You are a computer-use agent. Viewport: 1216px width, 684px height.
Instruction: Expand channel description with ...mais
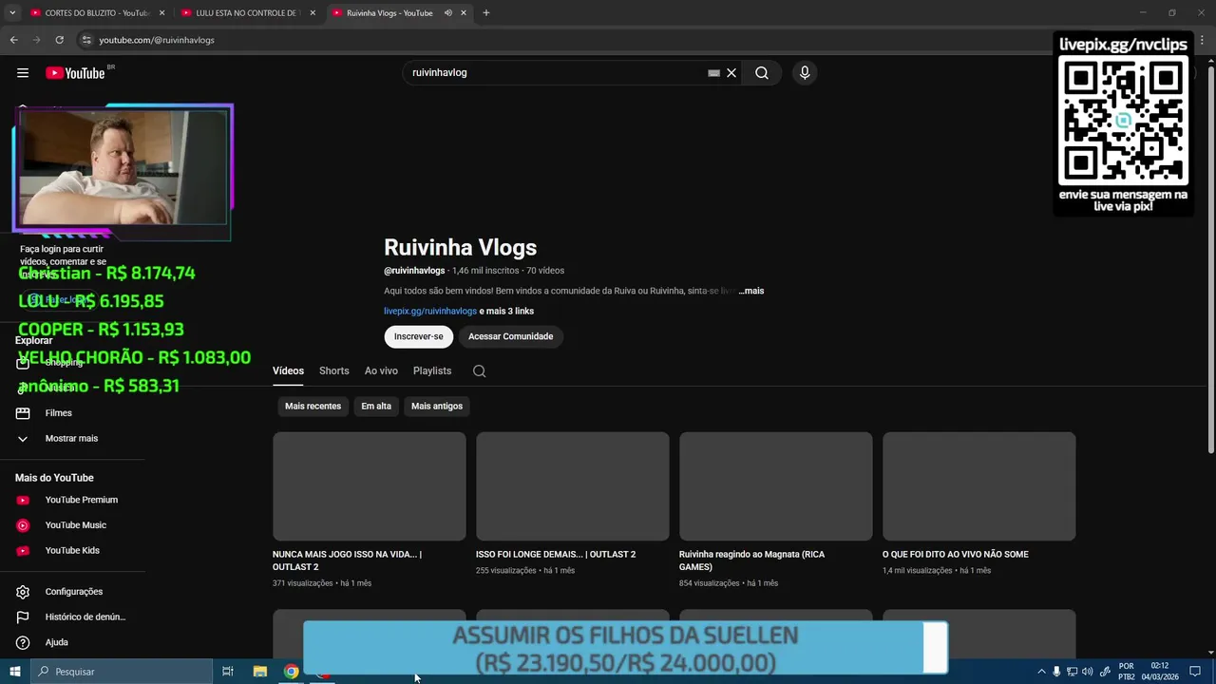coord(751,291)
